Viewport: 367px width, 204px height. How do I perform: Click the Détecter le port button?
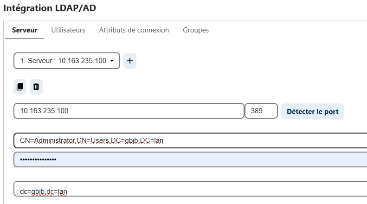click(312, 111)
